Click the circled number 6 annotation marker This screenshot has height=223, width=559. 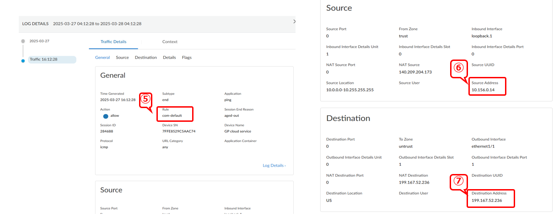point(459,69)
